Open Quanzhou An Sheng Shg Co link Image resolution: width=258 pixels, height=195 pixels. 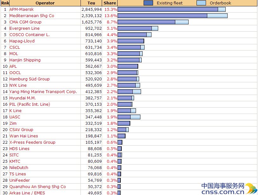[x=38, y=187]
